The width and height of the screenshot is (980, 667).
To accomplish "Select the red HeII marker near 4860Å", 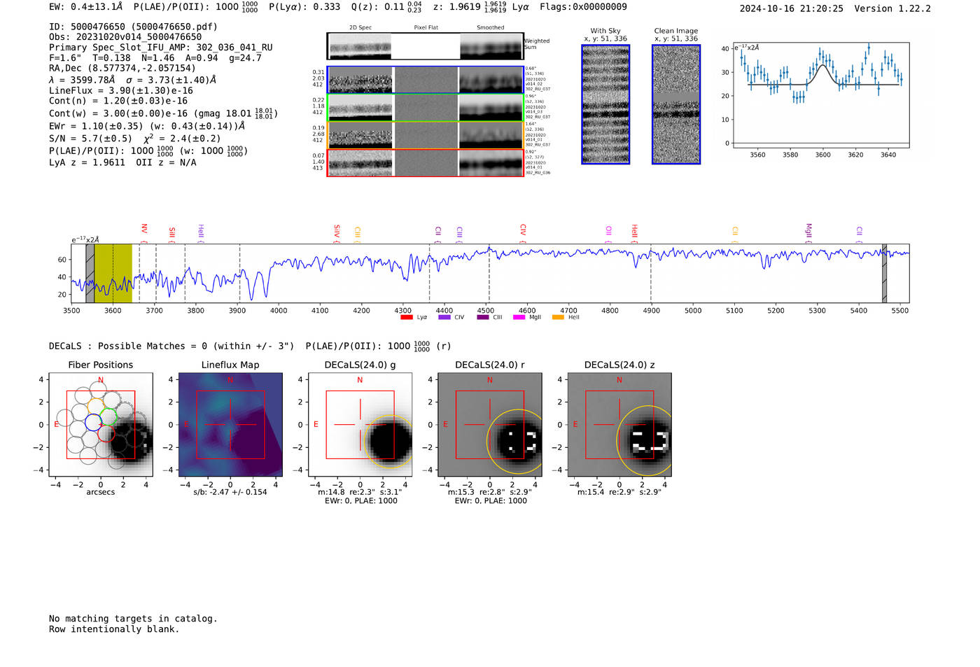I will click(635, 234).
